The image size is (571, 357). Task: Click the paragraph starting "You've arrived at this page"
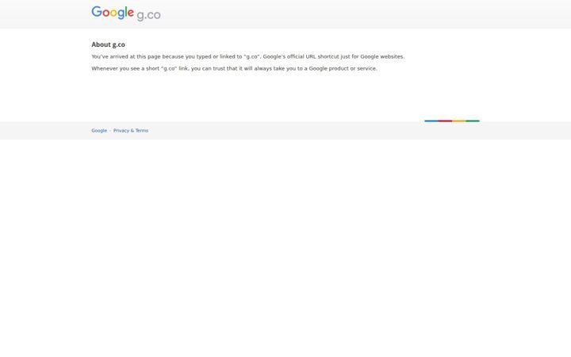tap(248, 56)
